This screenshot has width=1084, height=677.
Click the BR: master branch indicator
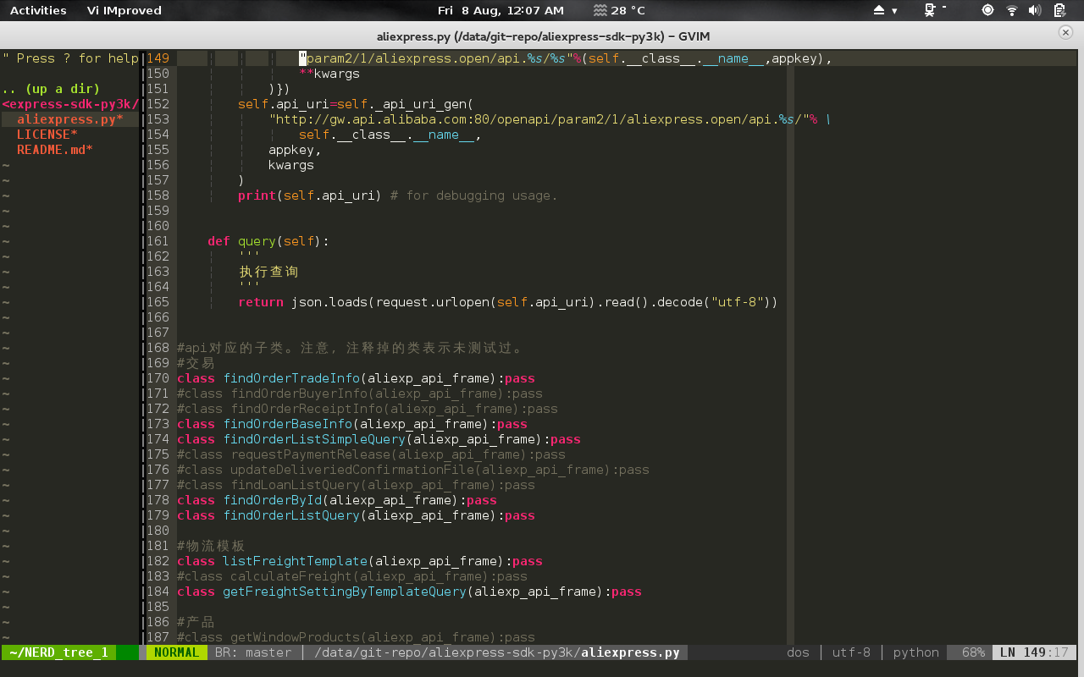(x=253, y=652)
